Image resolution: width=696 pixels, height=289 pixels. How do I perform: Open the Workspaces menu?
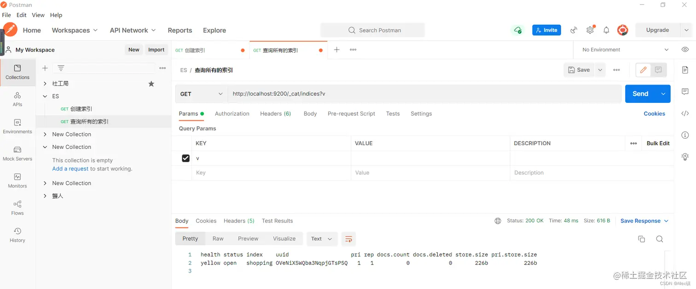[75, 30]
